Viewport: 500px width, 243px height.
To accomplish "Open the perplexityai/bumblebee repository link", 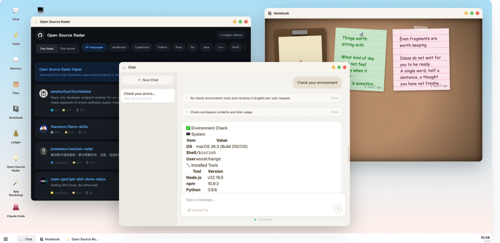I will [x=71, y=91].
